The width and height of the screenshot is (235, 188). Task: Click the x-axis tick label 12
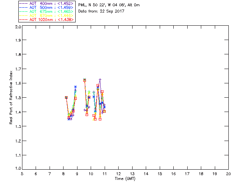pyautogui.click(x=118, y=174)
